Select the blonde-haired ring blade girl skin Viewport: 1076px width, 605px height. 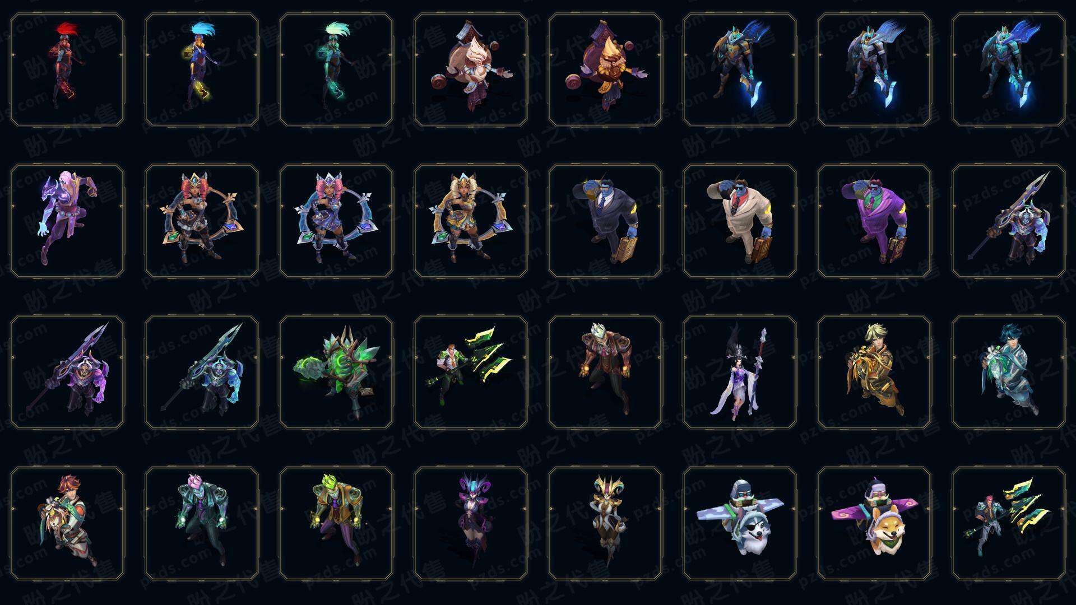471,221
